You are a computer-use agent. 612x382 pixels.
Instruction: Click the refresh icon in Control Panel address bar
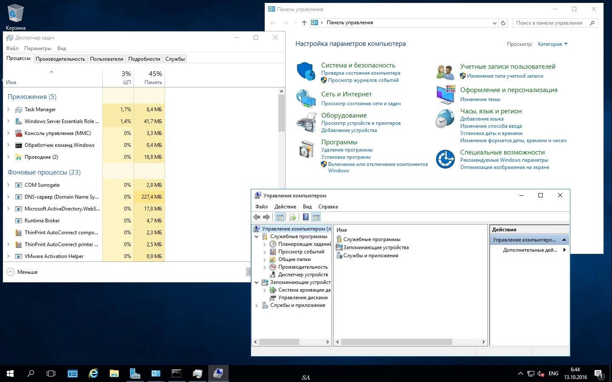click(503, 23)
